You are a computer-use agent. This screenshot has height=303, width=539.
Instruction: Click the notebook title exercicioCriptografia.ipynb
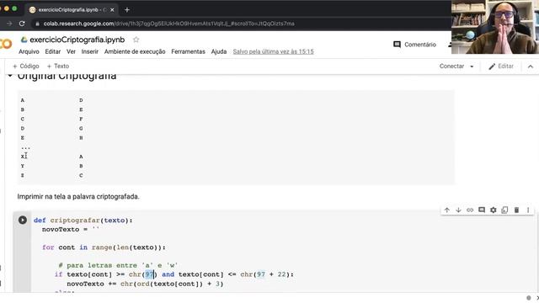(x=77, y=40)
